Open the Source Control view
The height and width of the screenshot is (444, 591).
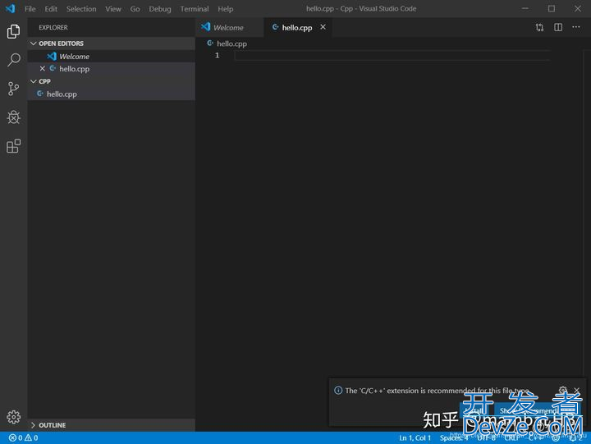coord(14,89)
